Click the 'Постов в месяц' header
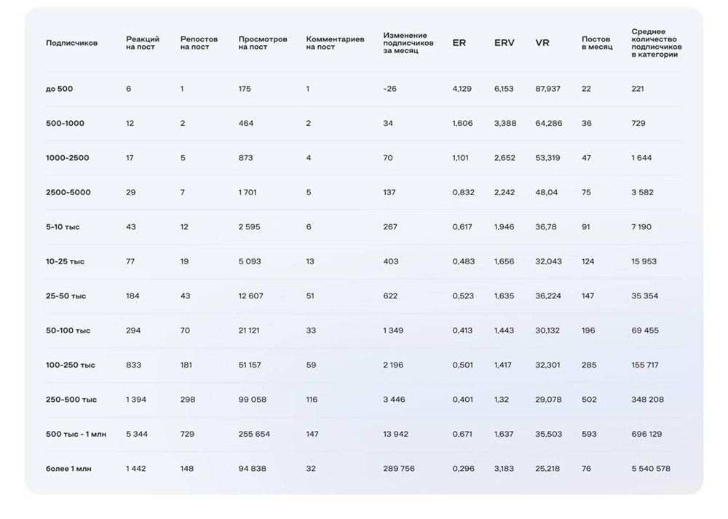Viewport: 728px width, 519px height. (x=597, y=43)
